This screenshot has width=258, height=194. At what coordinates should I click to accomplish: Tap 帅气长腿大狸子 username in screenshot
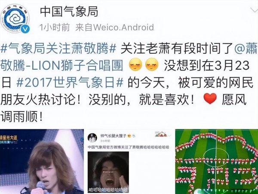tap(114, 136)
